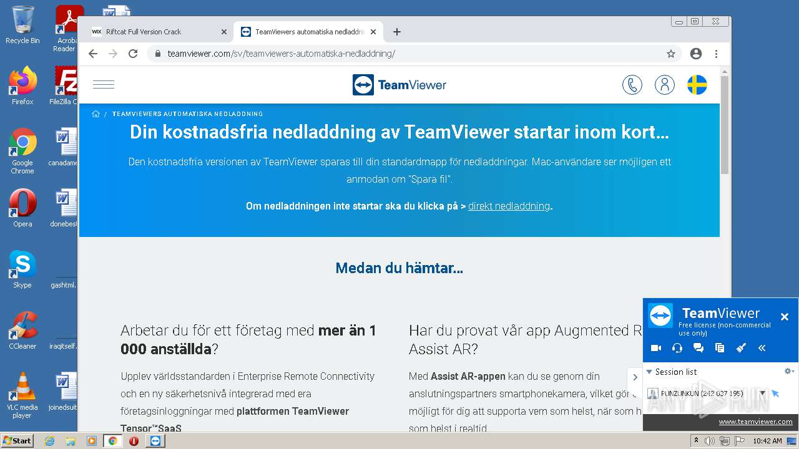
Task: Collapse the Session list section
Action: pos(649,372)
